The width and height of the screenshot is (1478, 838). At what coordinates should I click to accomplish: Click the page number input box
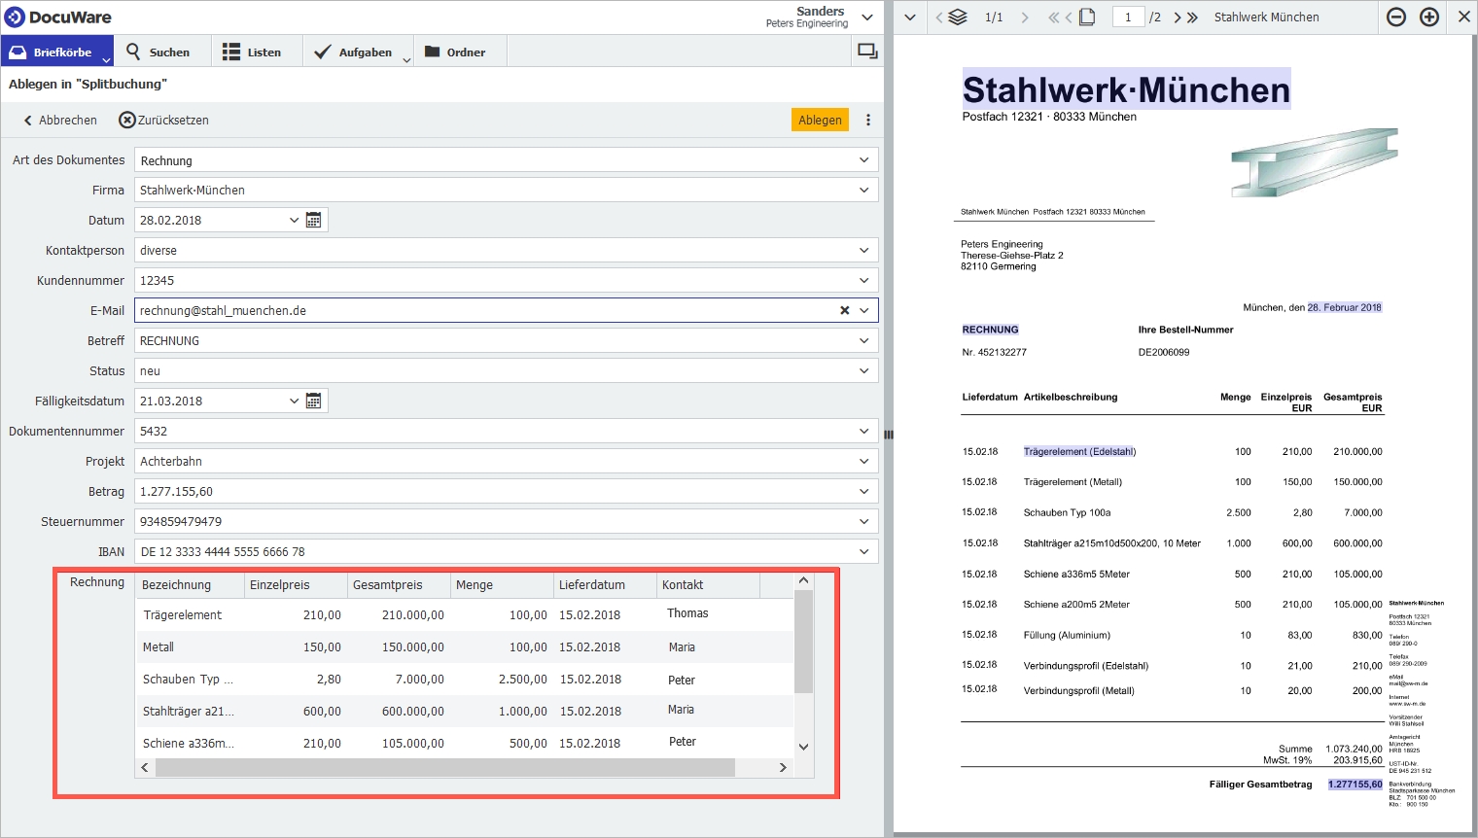tap(1128, 17)
